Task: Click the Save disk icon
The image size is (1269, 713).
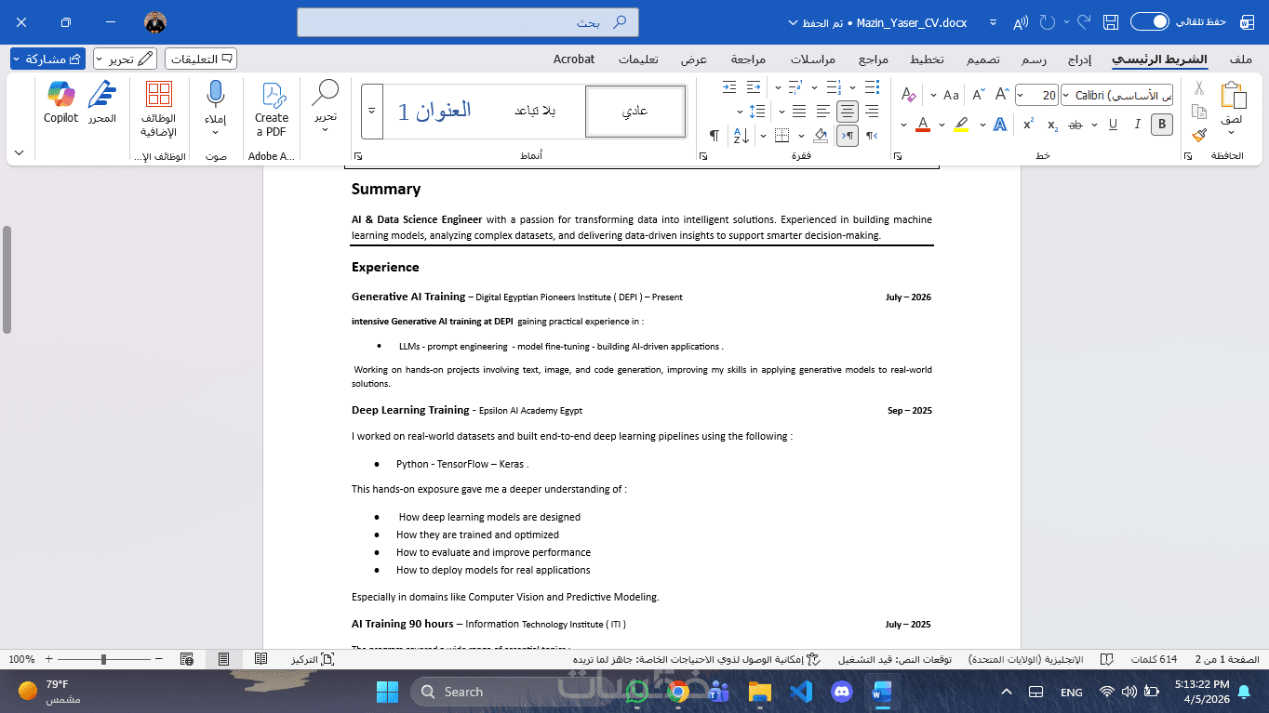Action: tap(1110, 21)
